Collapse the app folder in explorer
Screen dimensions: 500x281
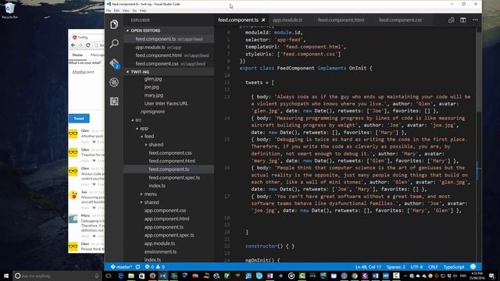click(137, 128)
